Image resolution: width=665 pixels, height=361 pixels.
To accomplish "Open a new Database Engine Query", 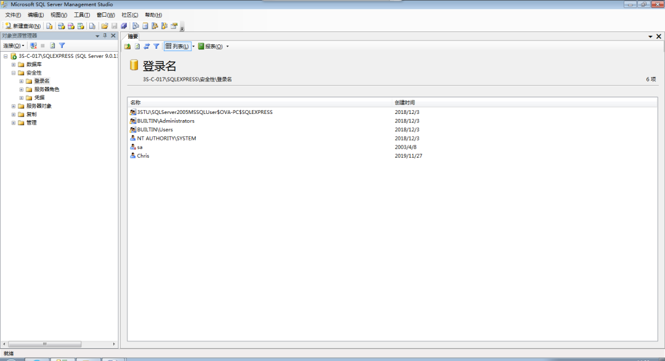I will coord(50,26).
